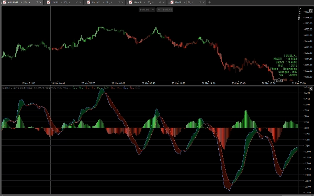Click the Phase Recovering overlay line

pos(284,69)
